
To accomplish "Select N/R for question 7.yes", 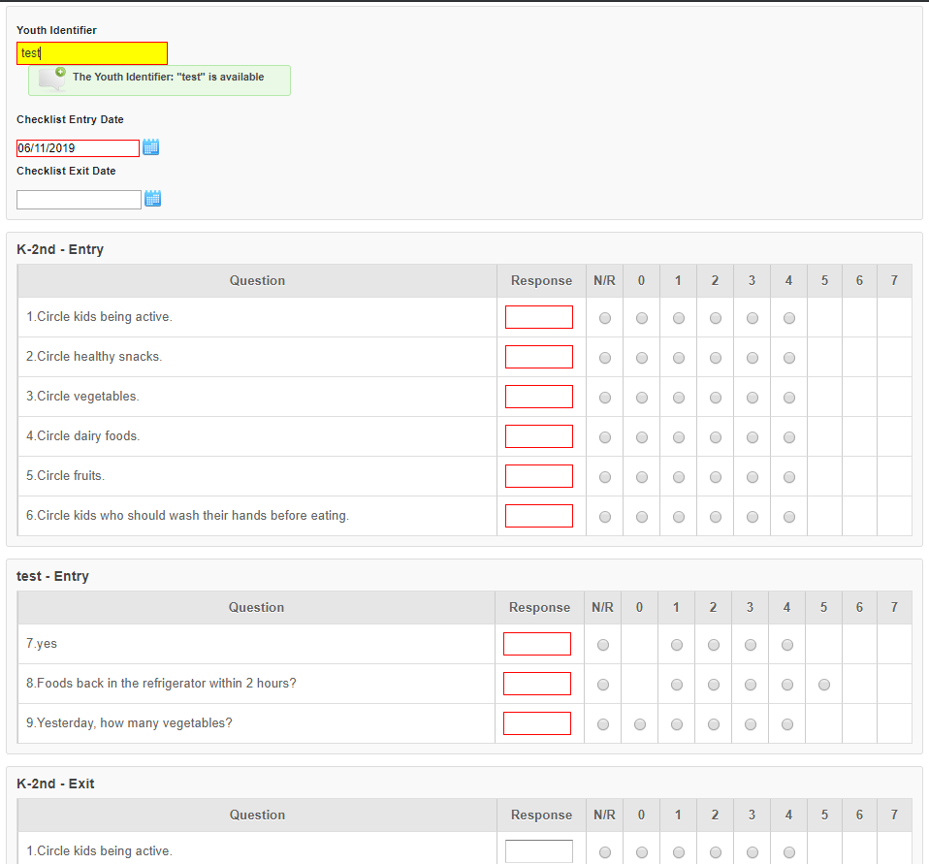I will click(603, 645).
